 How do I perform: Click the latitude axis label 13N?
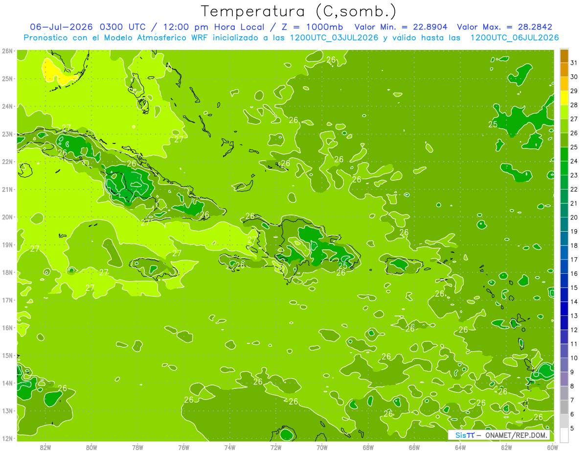[7, 410]
